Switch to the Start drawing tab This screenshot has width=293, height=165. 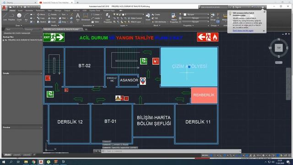coord(8,29)
